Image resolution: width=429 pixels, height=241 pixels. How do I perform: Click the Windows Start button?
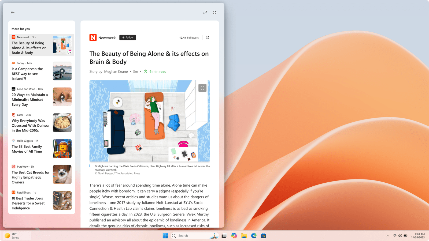tap(165, 236)
